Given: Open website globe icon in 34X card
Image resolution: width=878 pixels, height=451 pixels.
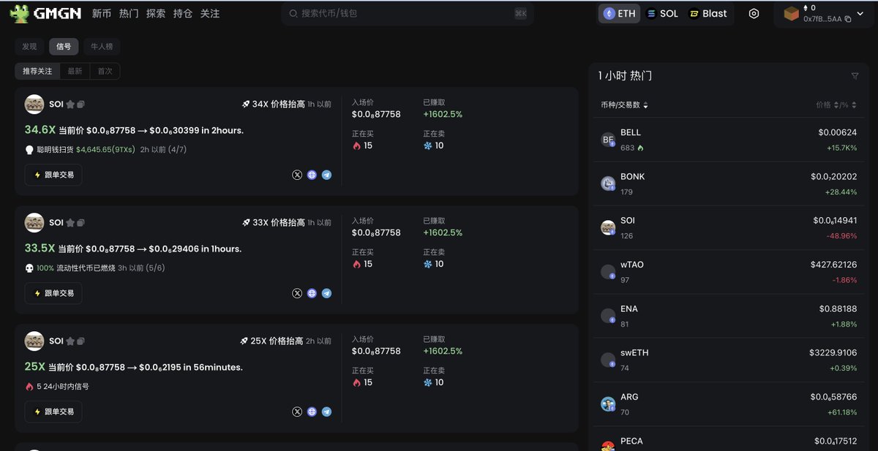Looking at the screenshot, I should (x=312, y=175).
